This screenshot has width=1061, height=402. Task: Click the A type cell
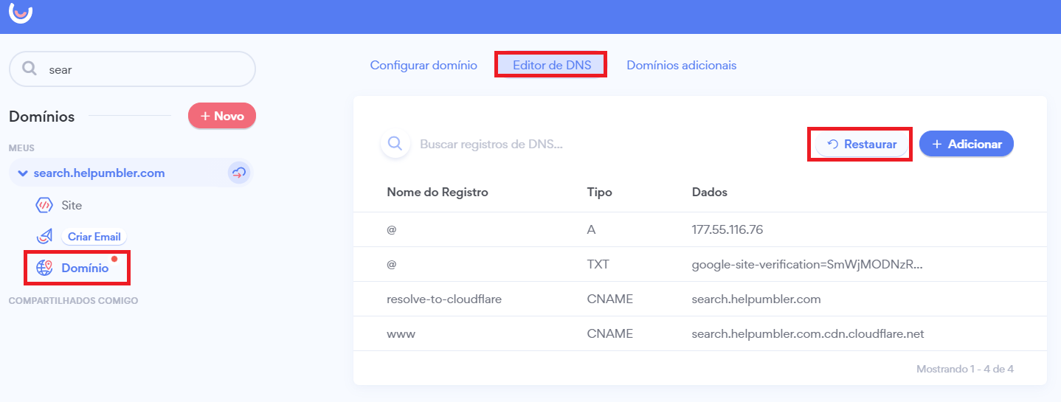tap(592, 229)
